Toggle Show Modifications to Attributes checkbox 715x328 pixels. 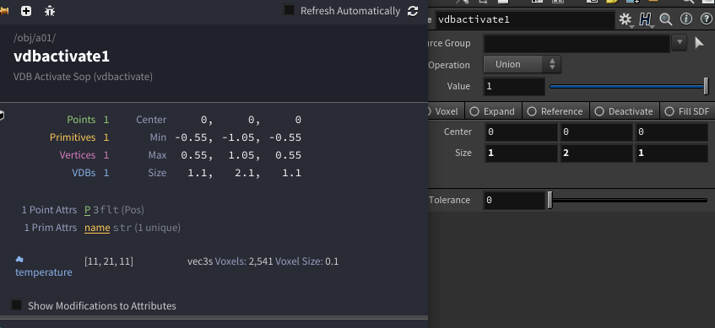[16, 304]
